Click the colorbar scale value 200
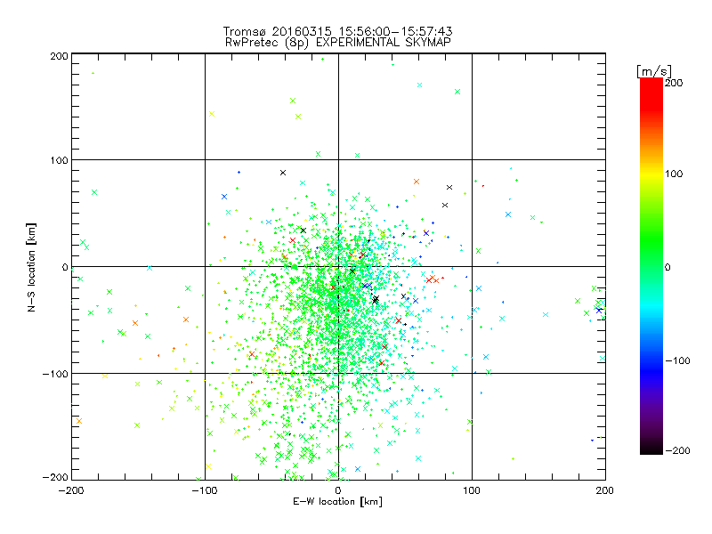 [x=674, y=83]
